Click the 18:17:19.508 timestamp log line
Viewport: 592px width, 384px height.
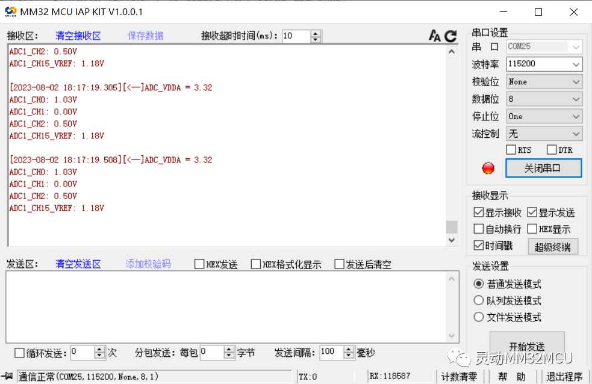(111, 159)
